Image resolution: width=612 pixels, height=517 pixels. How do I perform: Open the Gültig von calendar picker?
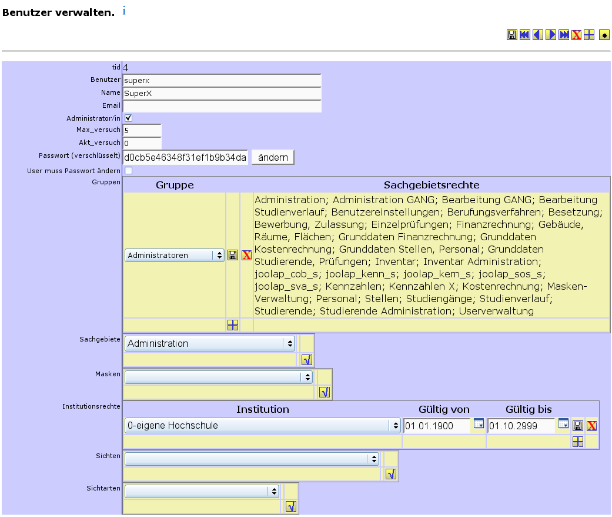479,423
